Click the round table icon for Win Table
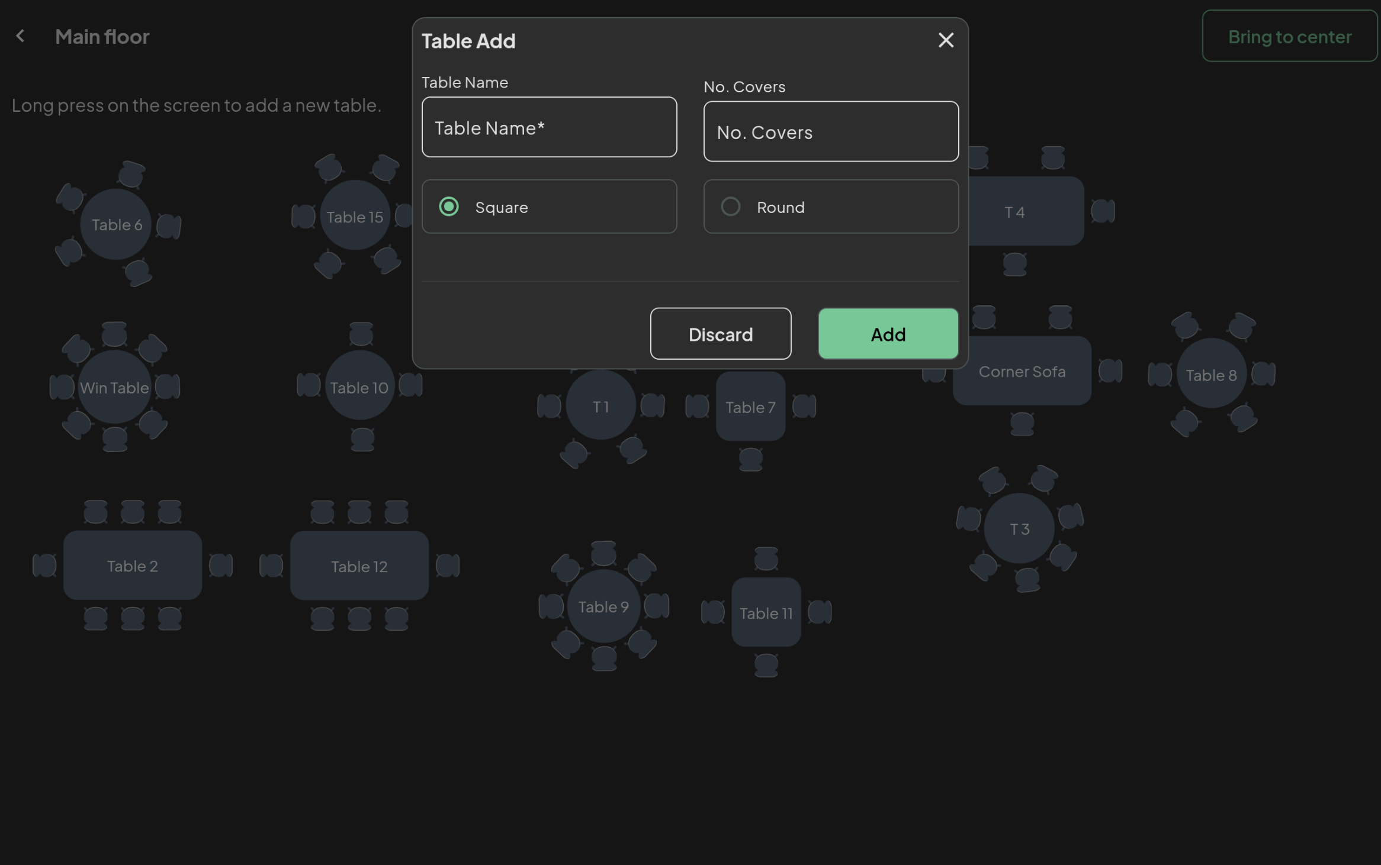Viewport: 1381px width, 865px height. coord(114,388)
